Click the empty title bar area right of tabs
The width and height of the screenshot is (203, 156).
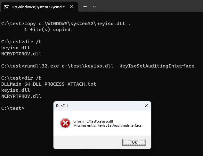[150, 6]
